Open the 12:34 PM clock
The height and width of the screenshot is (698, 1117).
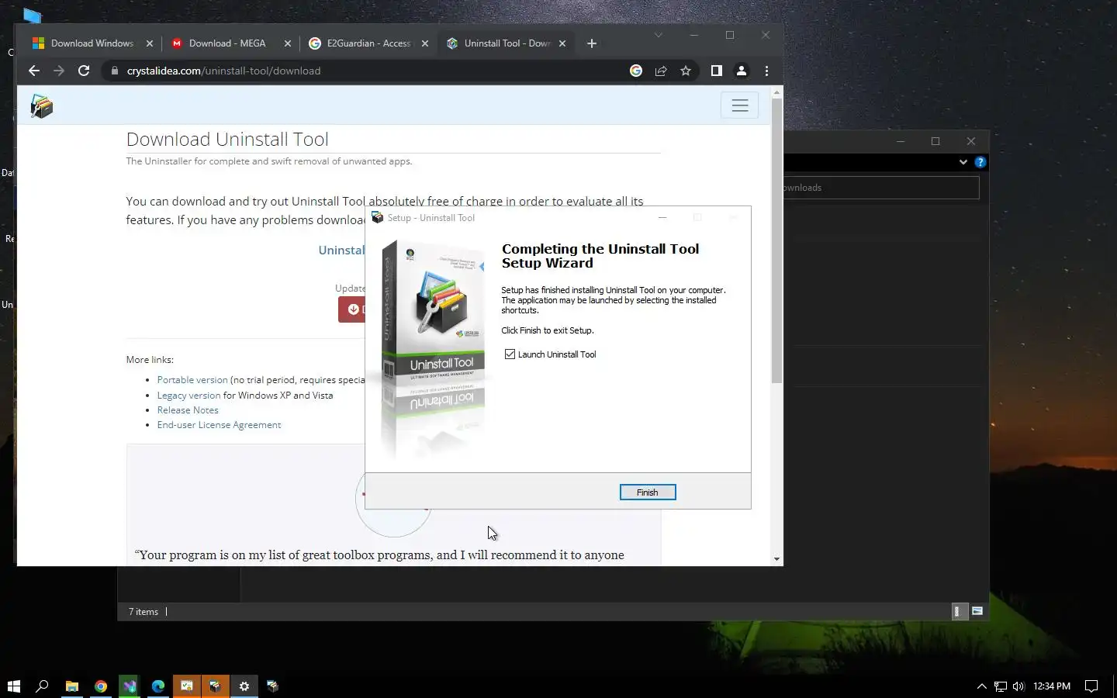pos(1052,686)
